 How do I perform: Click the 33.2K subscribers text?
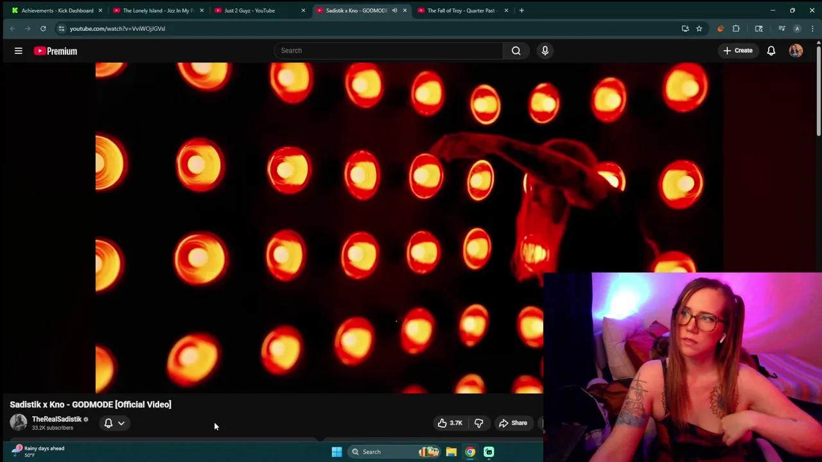pos(53,428)
